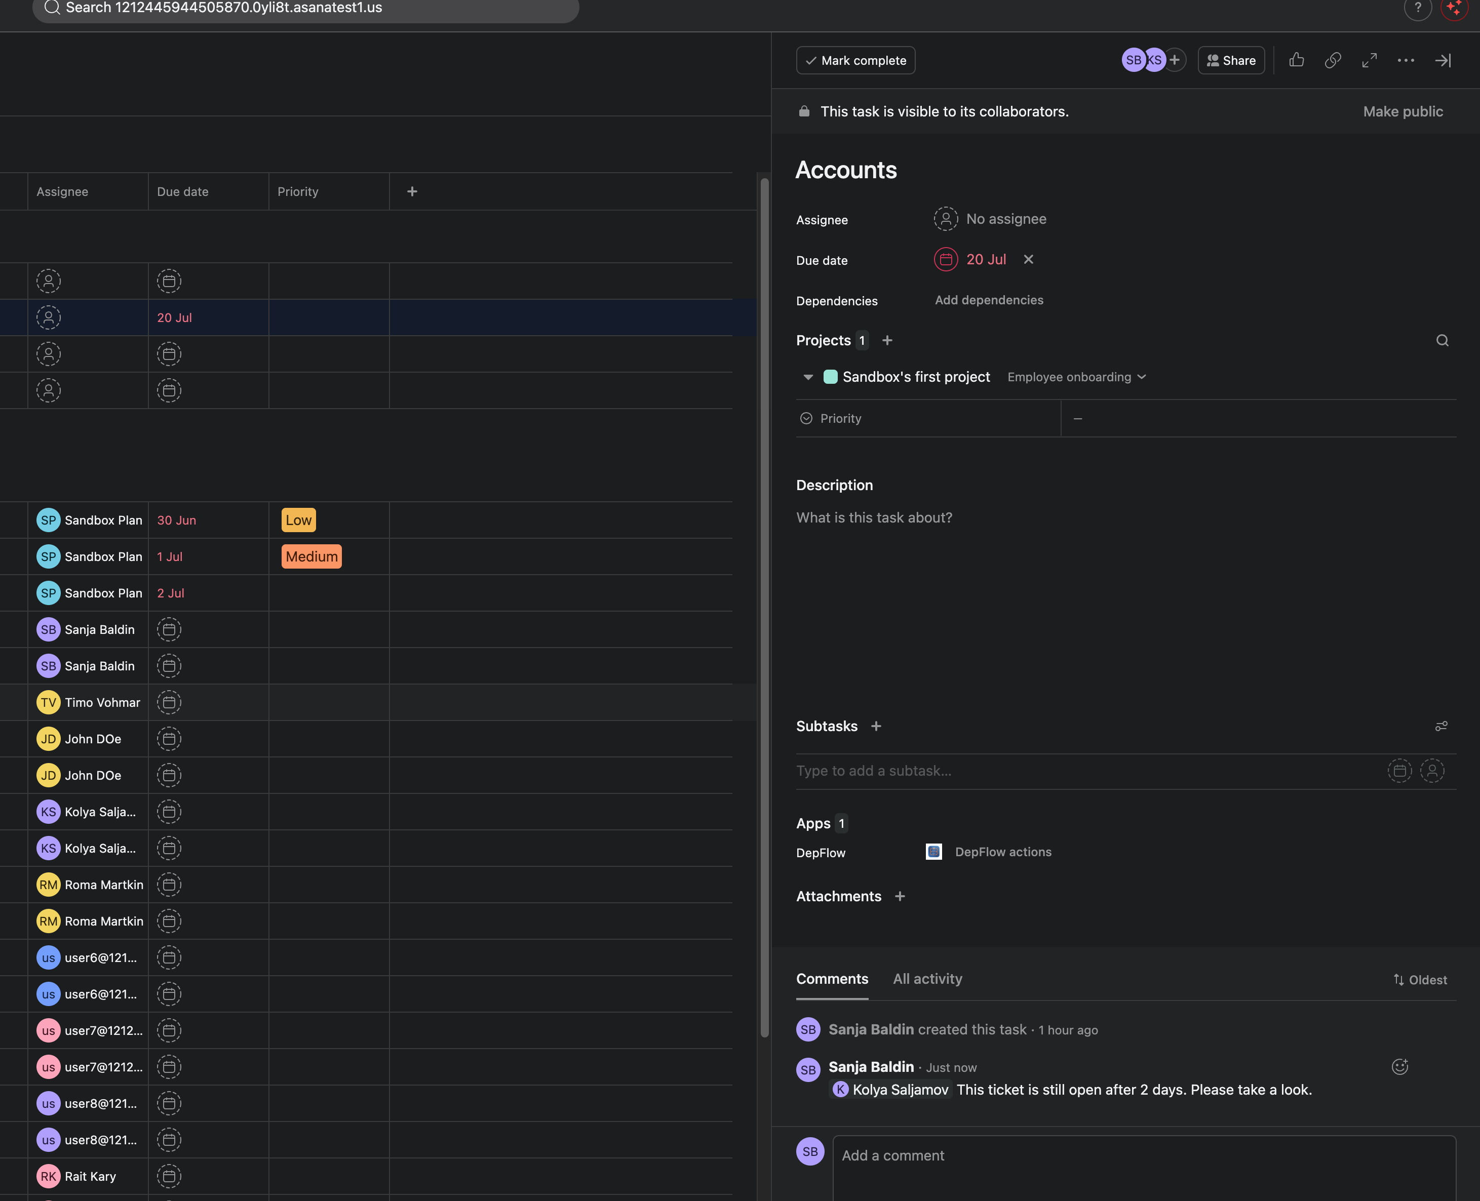Image resolution: width=1480 pixels, height=1201 pixels.
Task: Open SB collaborator avatar in header
Action: (1133, 60)
